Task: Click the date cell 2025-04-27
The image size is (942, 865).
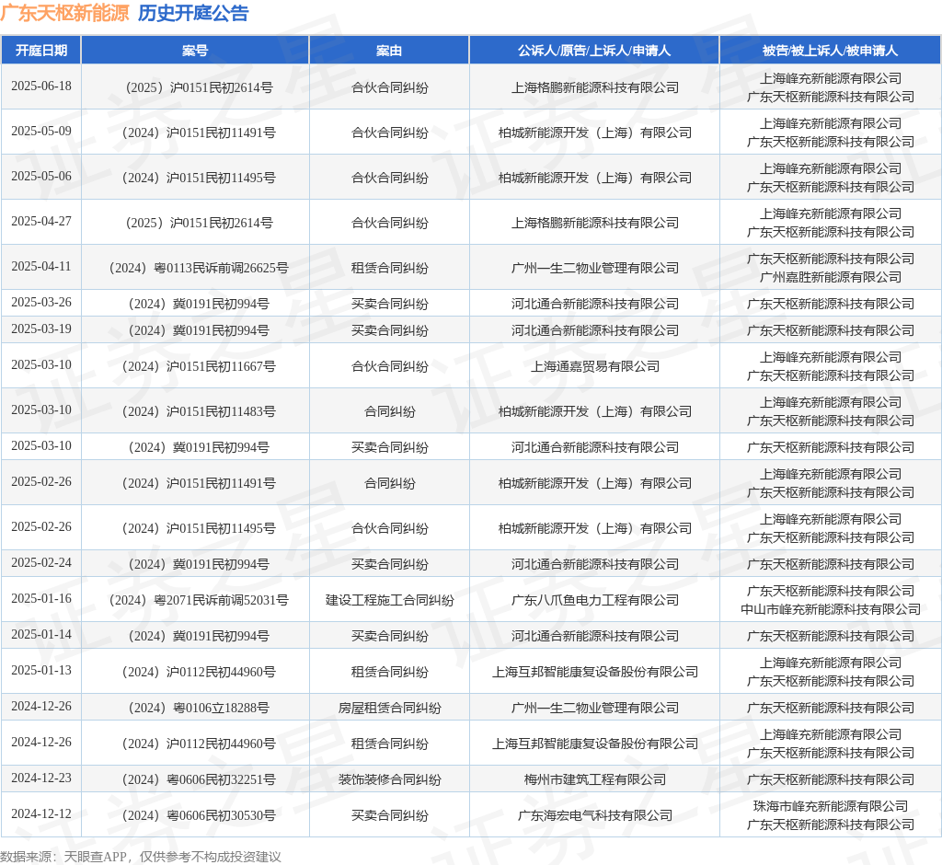Action: click(40, 221)
